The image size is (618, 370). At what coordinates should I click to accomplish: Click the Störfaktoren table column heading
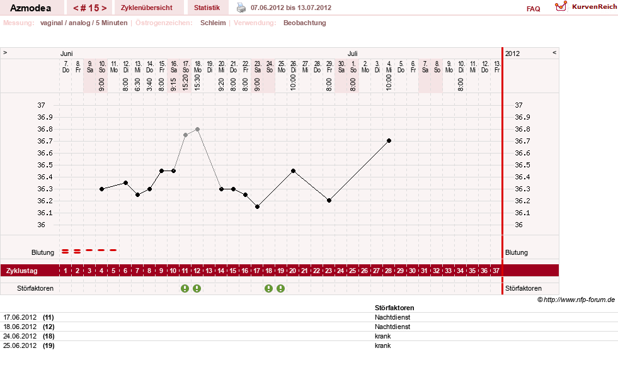point(394,308)
